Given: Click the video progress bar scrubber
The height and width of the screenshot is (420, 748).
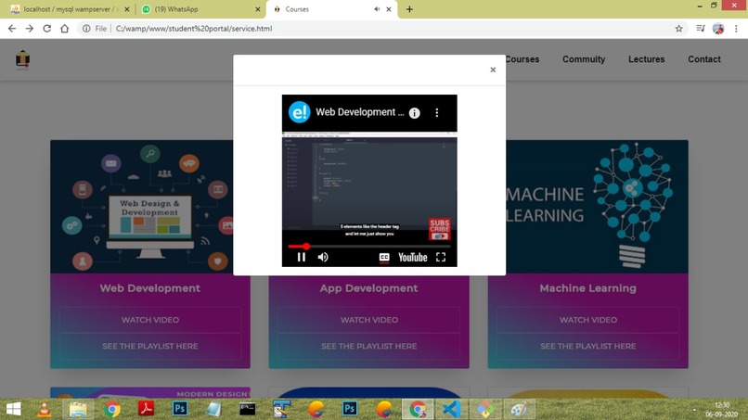Looking at the screenshot, I should tap(306, 247).
